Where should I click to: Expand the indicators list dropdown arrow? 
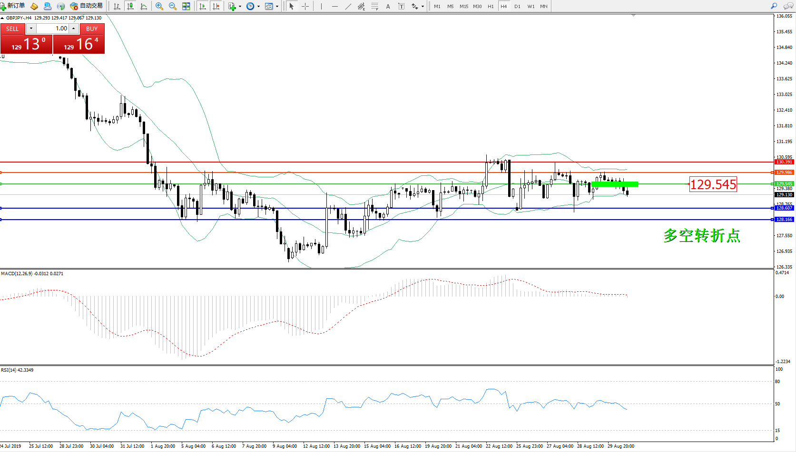[240, 7]
